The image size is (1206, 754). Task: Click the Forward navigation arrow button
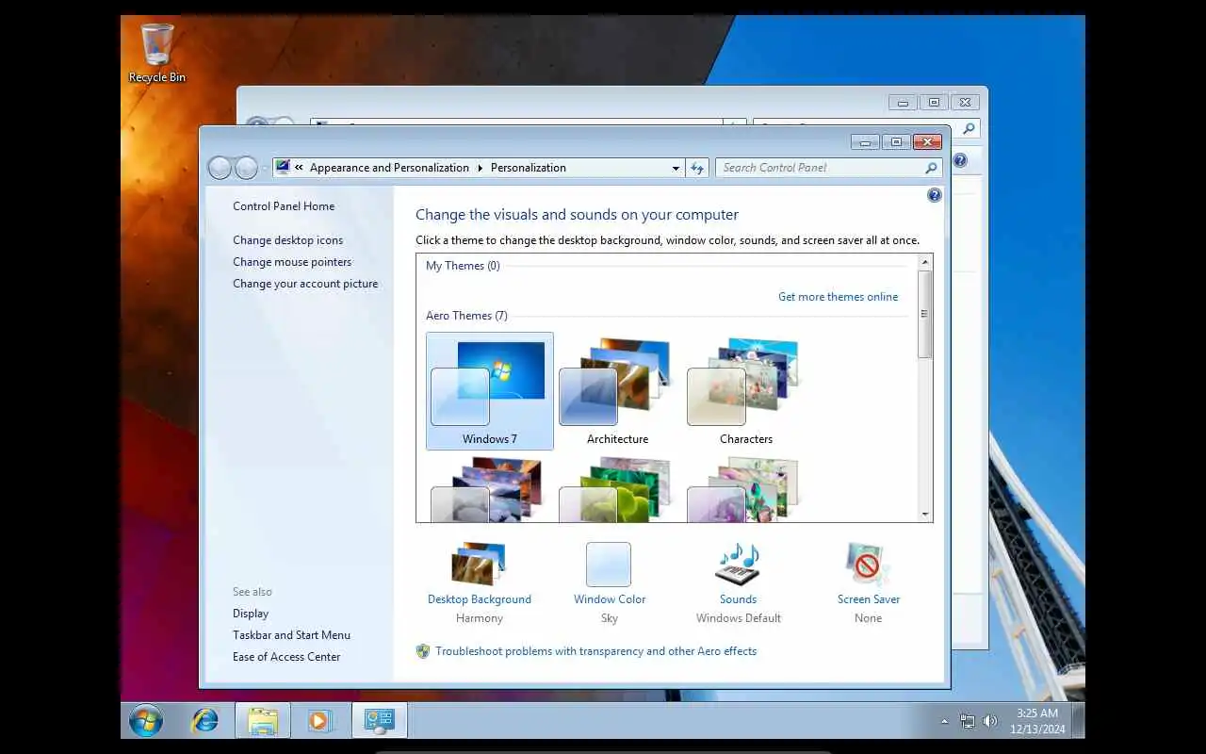coord(246,168)
